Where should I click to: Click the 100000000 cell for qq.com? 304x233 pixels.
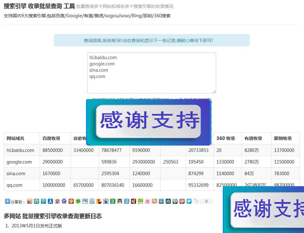tap(54, 185)
